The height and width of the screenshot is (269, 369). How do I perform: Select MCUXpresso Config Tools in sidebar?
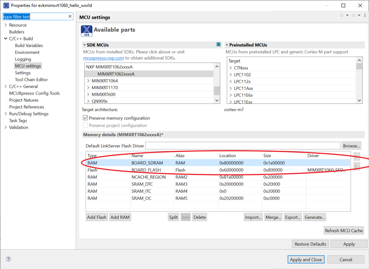pyautogui.click(x=34, y=93)
